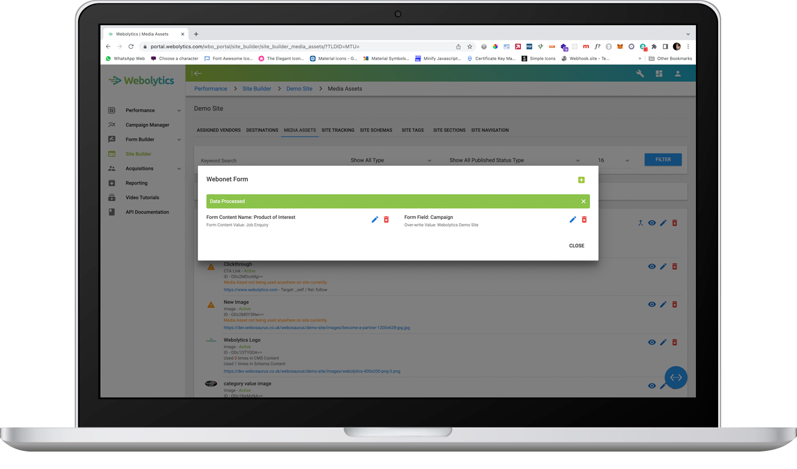Switch to Destinations tab
The height and width of the screenshot is (469, 797).
coord(262,130)
